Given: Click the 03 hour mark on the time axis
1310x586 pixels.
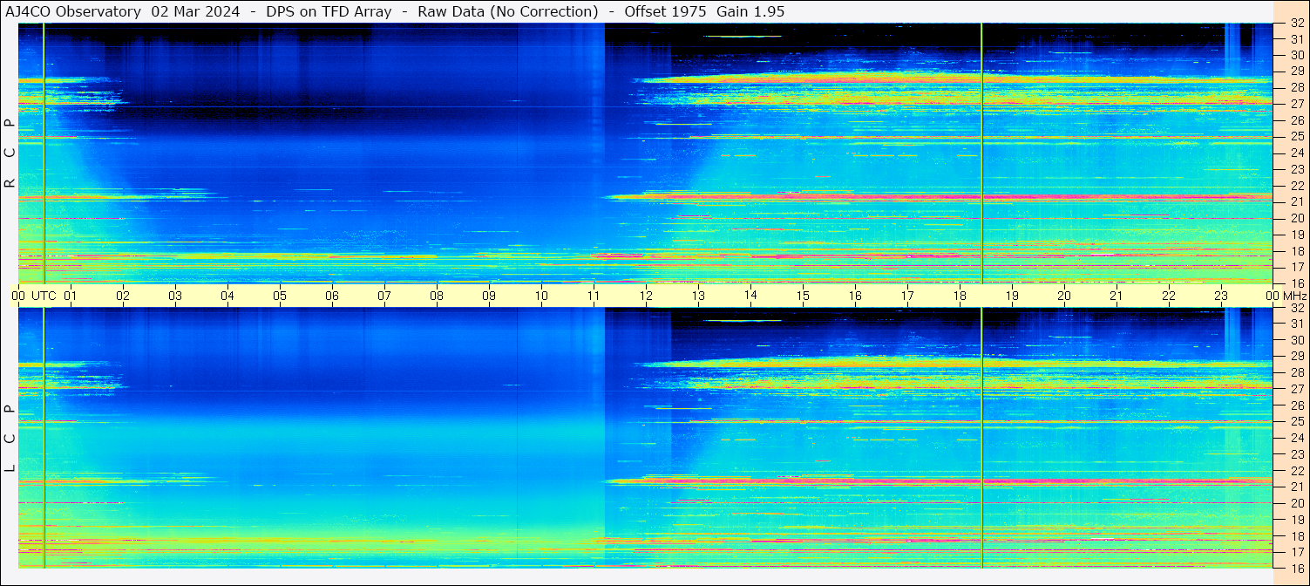Looking at the screenshot, I should coord(175,296).
